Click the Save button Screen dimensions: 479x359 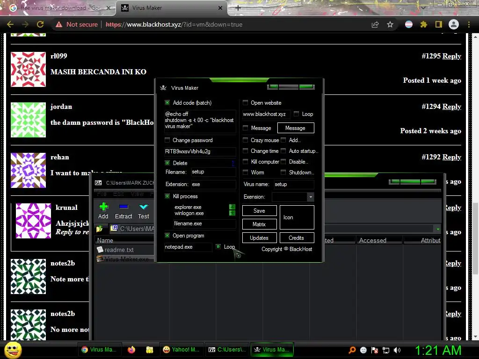click(x=259, y=211)
